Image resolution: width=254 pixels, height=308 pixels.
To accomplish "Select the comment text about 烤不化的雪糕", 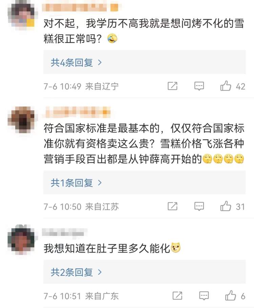I will tap(144, 31).
